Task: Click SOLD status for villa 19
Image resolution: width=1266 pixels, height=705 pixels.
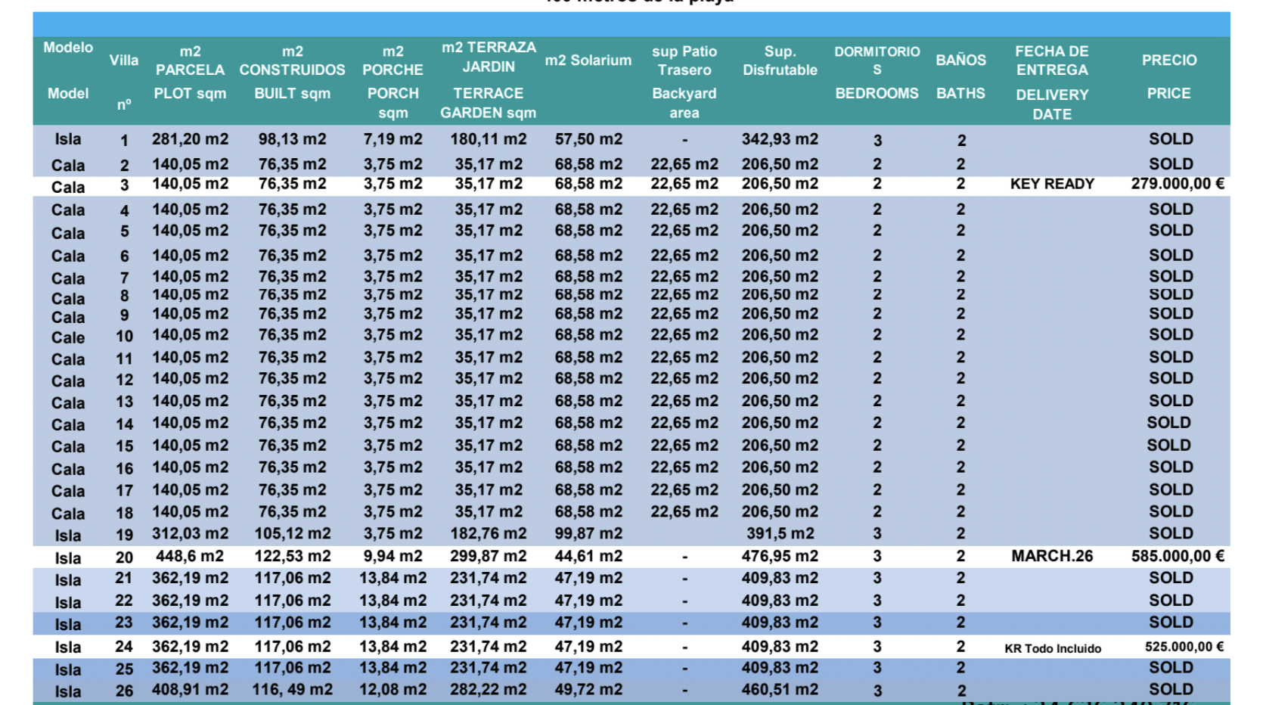Action: click(1171, 533)
